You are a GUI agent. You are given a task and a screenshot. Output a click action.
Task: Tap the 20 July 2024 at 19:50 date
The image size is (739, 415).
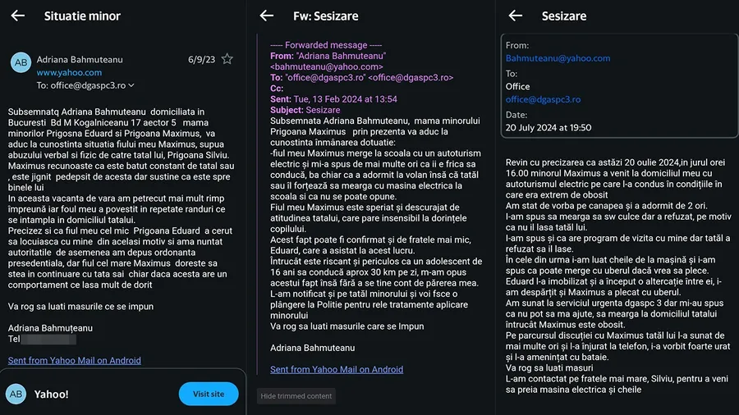click(549, 127)
